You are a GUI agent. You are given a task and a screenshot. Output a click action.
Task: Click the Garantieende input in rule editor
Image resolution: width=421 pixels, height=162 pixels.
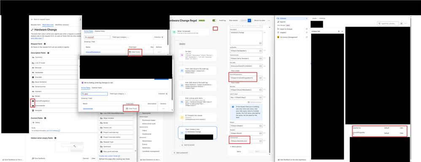click(x=246, y=141)
